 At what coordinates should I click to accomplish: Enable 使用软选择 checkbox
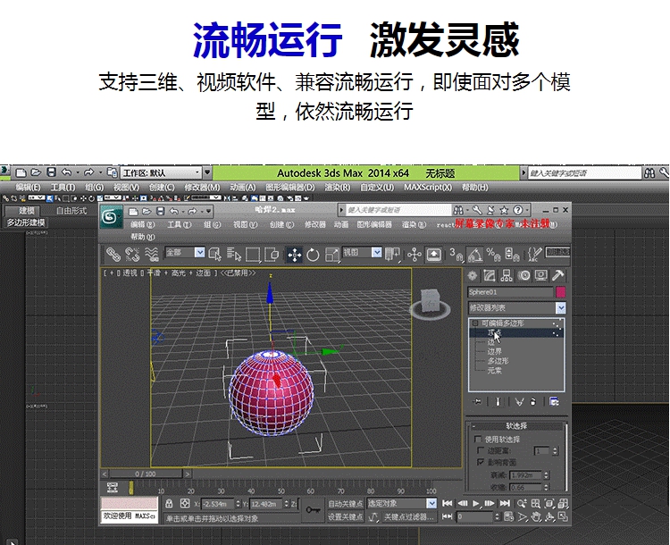tap(478, 439)
